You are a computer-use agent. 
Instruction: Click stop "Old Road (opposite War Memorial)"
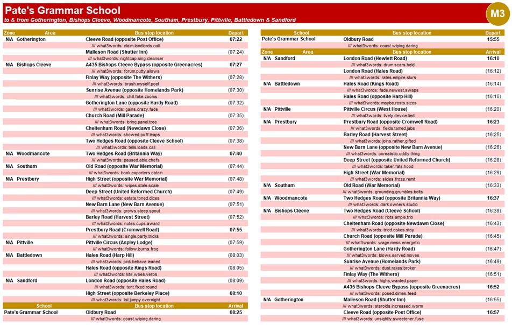point(124,167)
